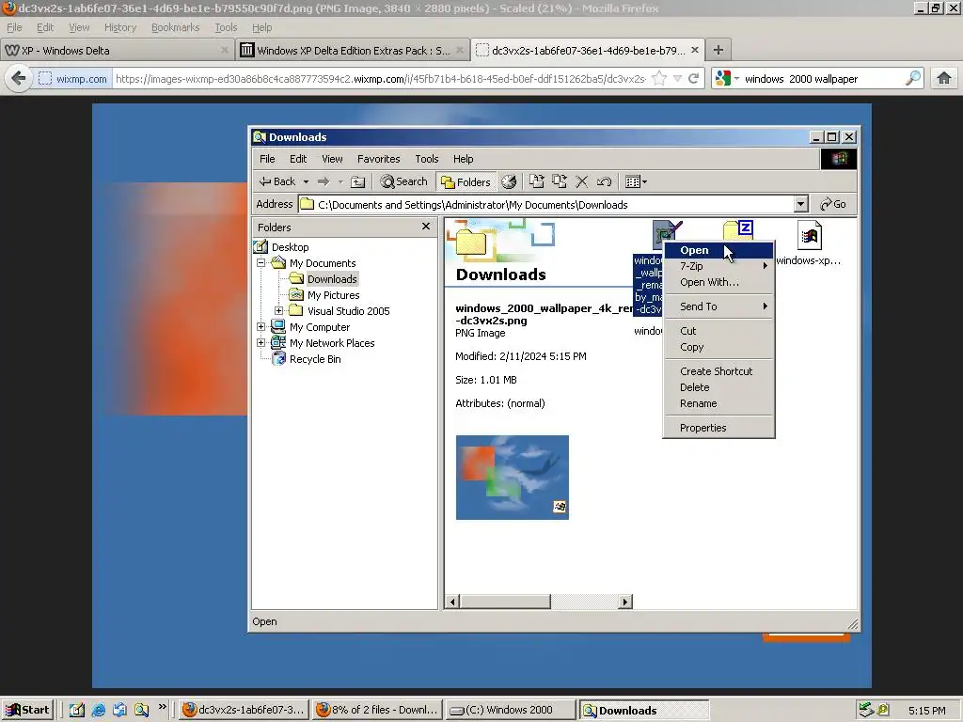
Task: Close the Folders pane with its X
Action: point(426,227)
